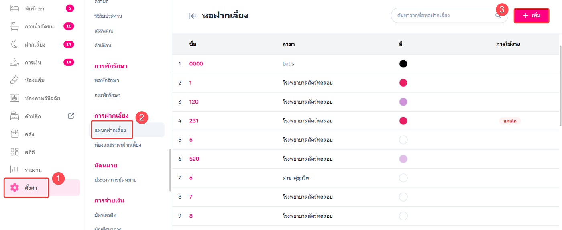Screen dimensions: 562x230
Task: Open settings with the gear icon
Action: 15,188
